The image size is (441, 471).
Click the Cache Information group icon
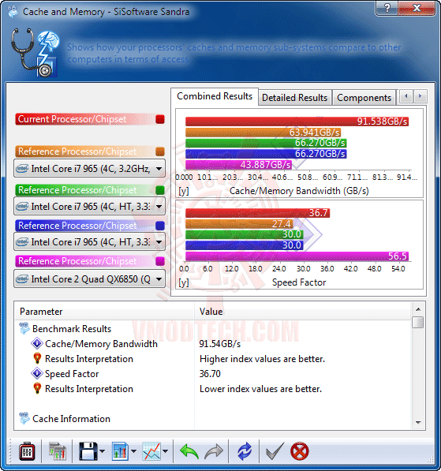pyautogui.click(x=24, y=418)
